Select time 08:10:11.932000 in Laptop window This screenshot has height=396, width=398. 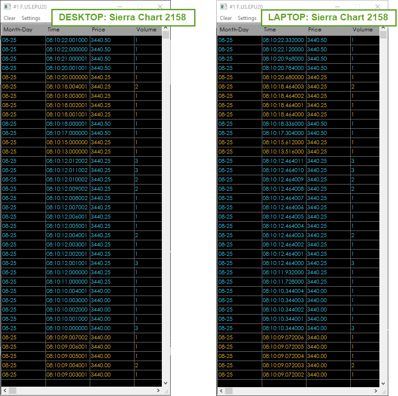click(x=283, y=272)
